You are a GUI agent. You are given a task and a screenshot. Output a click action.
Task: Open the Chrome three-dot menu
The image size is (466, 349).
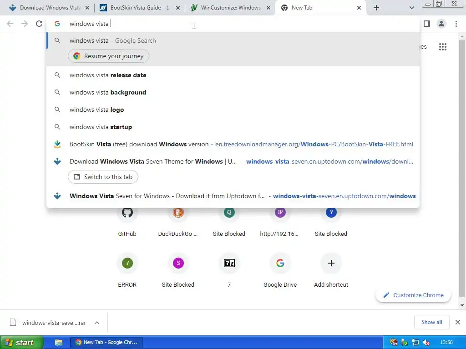(x=456, y=24)
